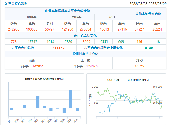
Task: Click the 未平仓合约变化 section heading
Action: pos(85,35)
